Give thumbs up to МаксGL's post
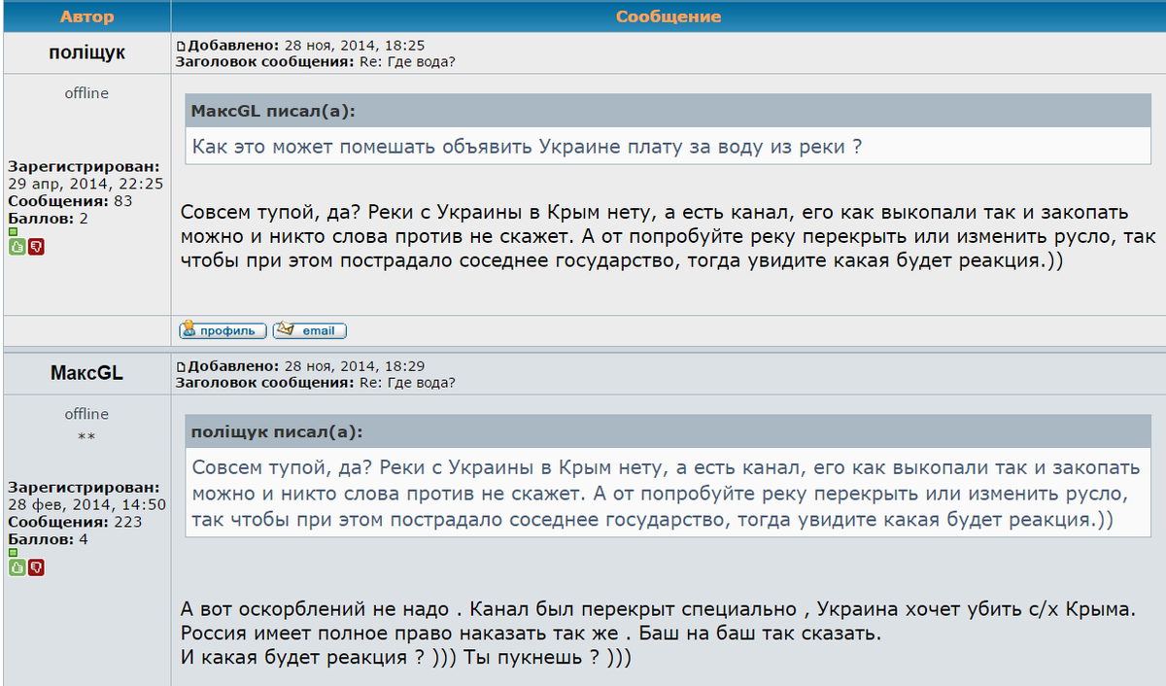This screenshot has width=1166, height=686. tap(17, 567)
